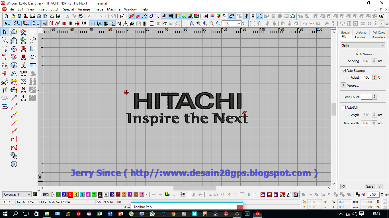
Task: Switch to the Pull Comp tab
Action: click(x=379, y=32)
